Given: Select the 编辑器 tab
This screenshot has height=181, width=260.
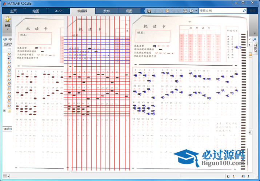Looking at the screenshot, I should (x=83, y=11).
